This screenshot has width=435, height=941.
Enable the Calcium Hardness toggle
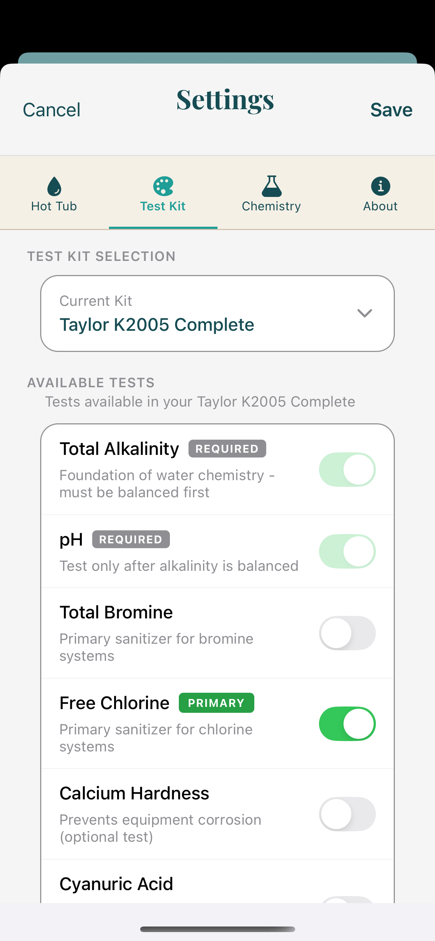[347, 814]
